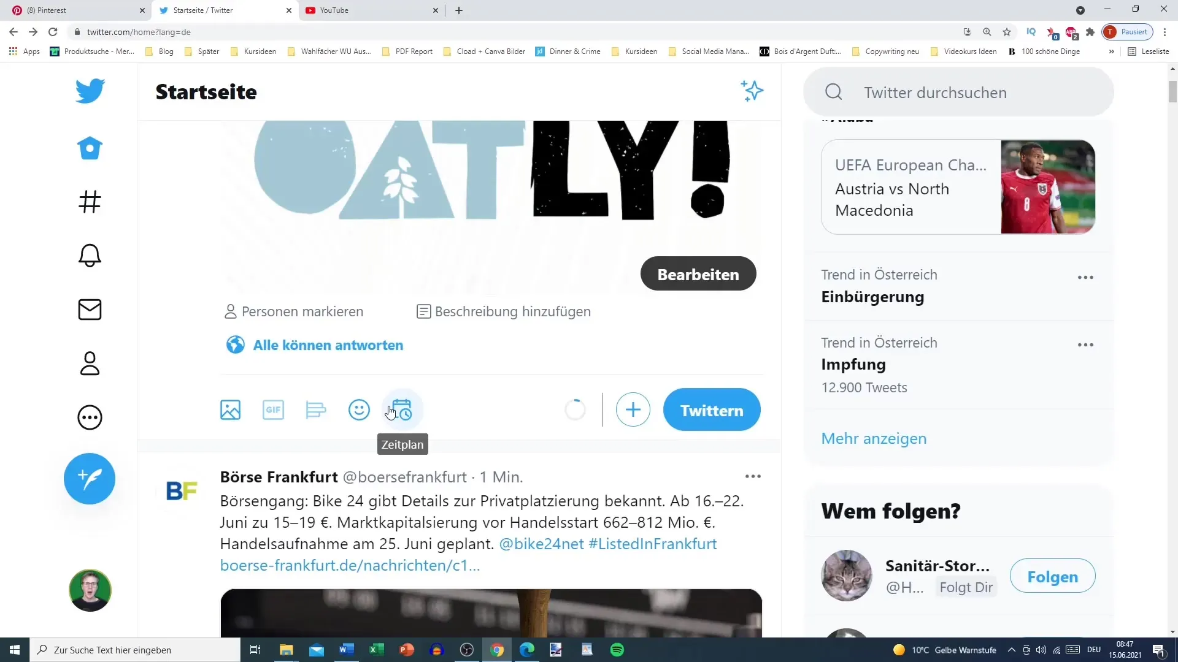Click the poll/list icon in composer
The image size is (1178, 662).
tap(317, 410)
